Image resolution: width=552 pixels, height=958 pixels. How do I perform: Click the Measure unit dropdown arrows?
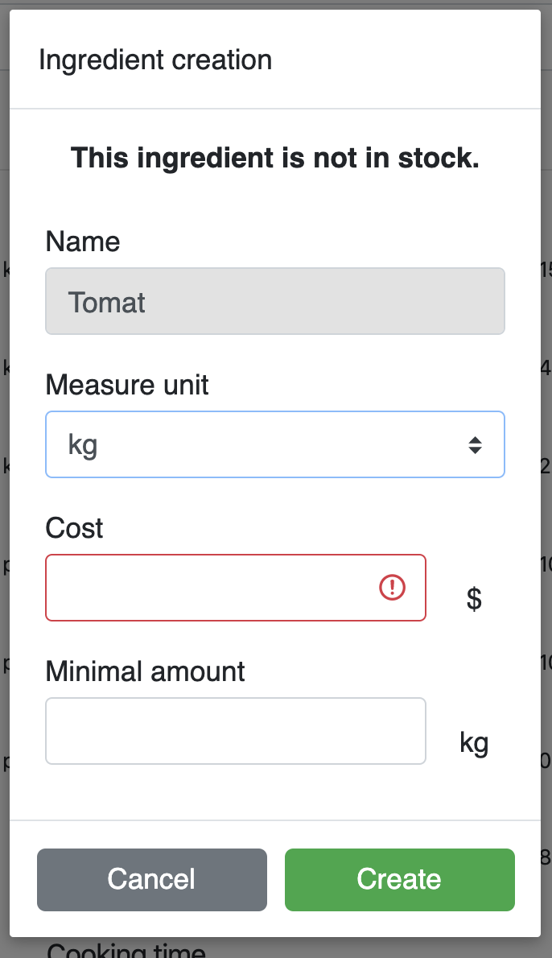click(476, 444)
